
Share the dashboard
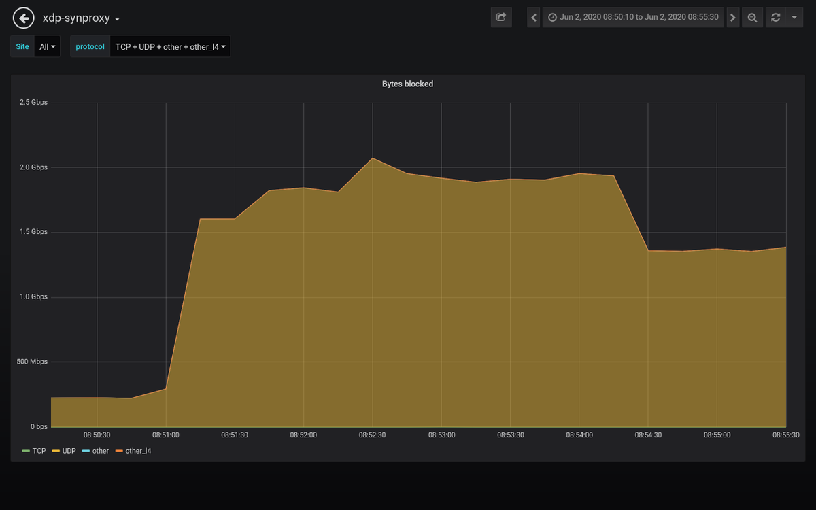pyautogui.click(x=501, y=17)
